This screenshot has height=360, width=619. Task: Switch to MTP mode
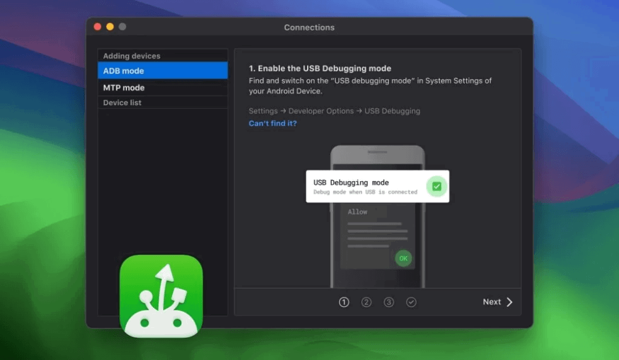[163, 88]
